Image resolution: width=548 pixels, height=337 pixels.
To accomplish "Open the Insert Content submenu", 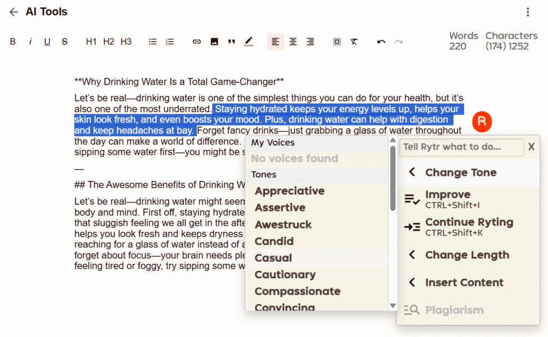I will [x=464, y=282].
